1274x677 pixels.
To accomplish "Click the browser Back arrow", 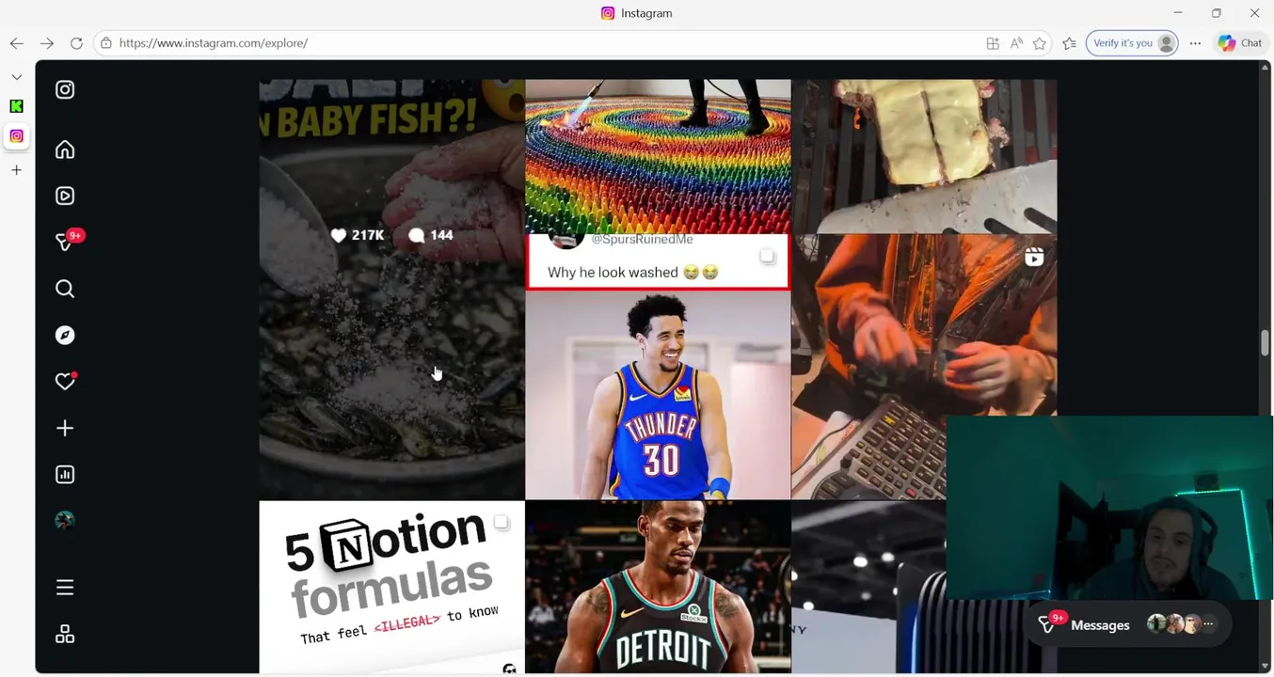I will (17, 43).
